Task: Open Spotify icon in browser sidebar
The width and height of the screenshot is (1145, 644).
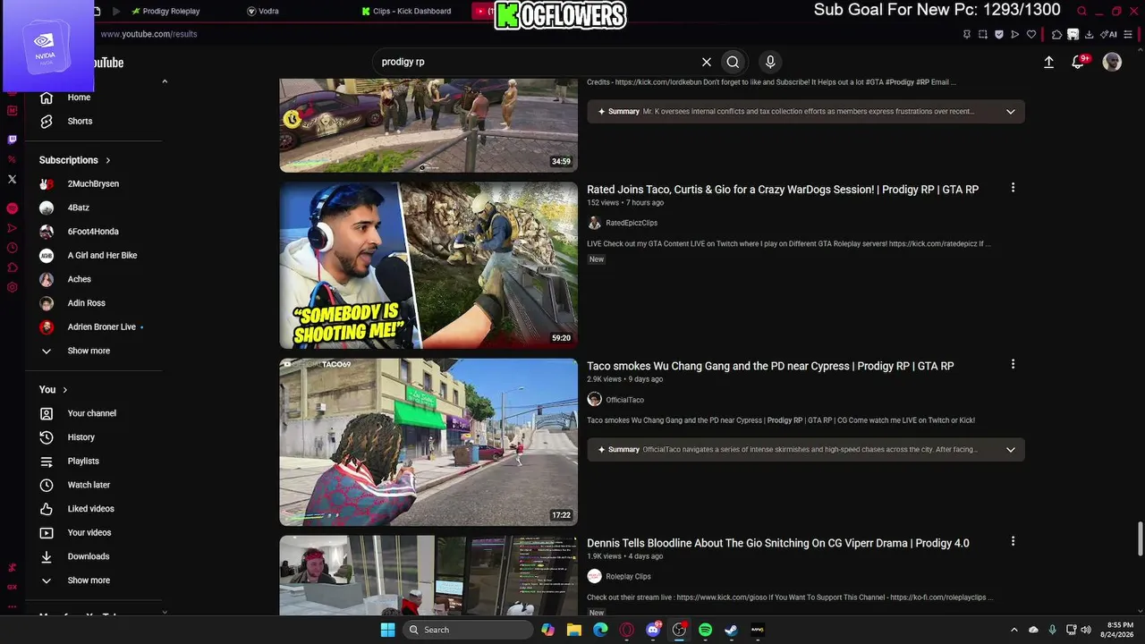Action: click(x=12, y=208)
